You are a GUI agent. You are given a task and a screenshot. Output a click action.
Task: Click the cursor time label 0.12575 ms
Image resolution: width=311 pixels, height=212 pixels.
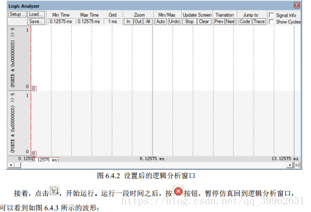[x=45, y=160]
